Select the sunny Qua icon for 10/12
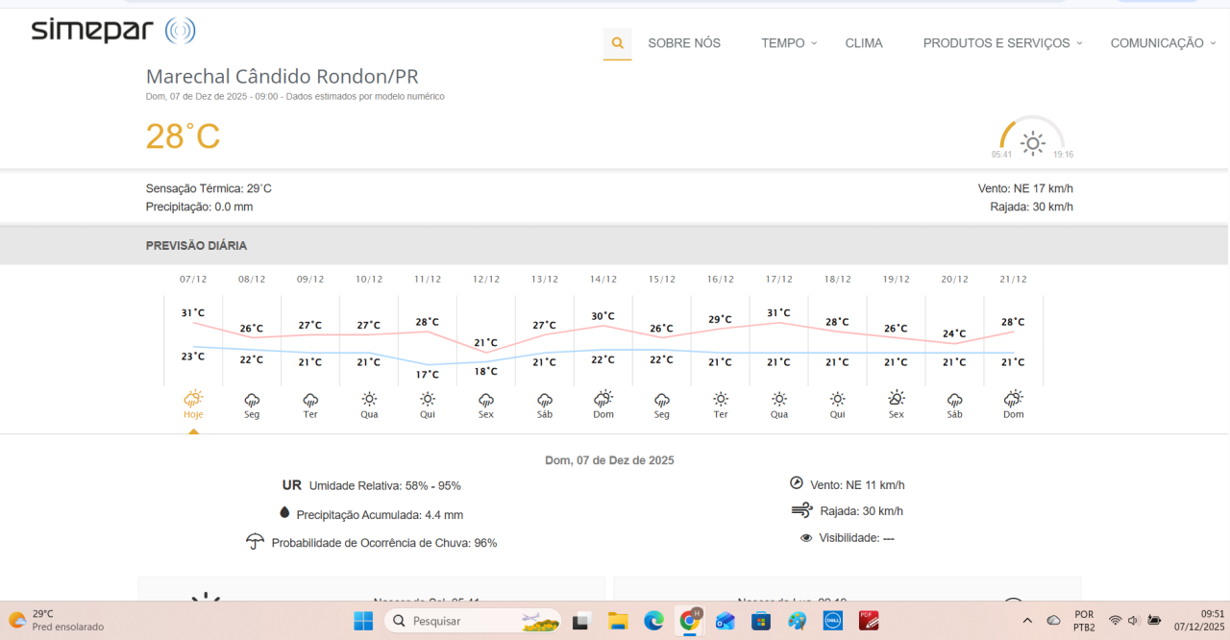Image resolution: width=1230 pixels, height=640 pixels. click(369, 399)
